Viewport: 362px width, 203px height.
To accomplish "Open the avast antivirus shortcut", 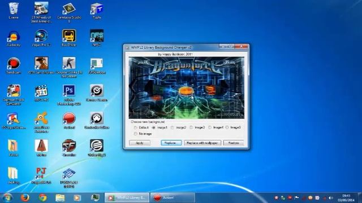I will pyautogui.click(x=41, y=122).
